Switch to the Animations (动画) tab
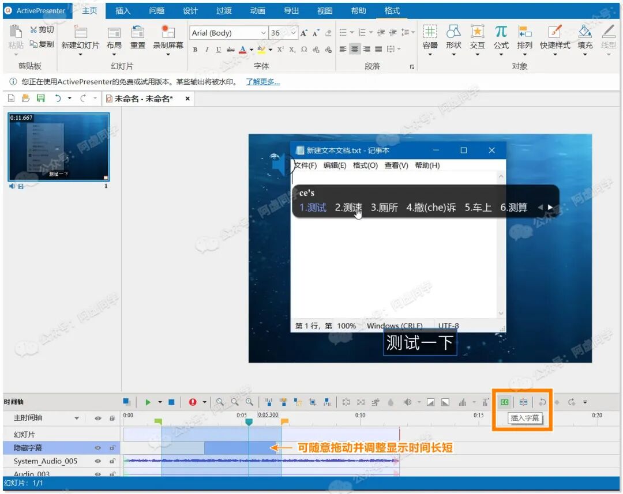The height and width of the screenshot is (494, 623). click(x=257, y=11)
